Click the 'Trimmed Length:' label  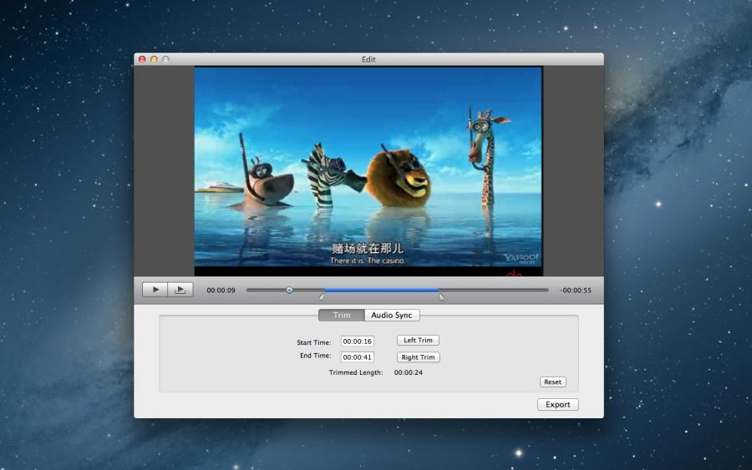tap(356, 372)
